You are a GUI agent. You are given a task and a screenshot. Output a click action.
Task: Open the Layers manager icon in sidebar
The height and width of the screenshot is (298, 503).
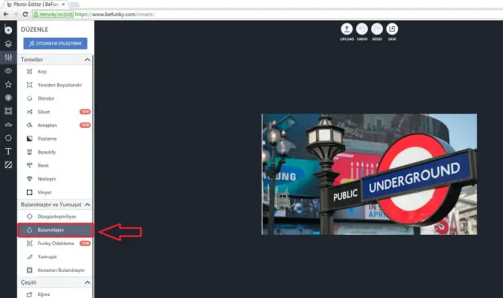click(x=8, y=44)
